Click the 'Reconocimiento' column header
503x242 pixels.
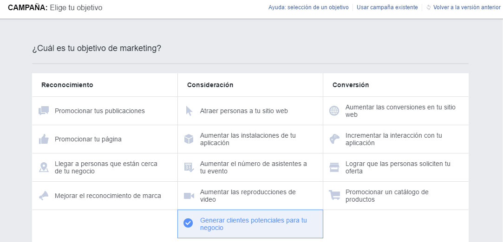[x=67, y=85]
